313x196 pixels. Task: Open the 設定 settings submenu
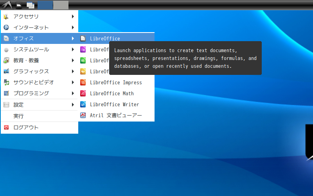click(x=39, y=105)
